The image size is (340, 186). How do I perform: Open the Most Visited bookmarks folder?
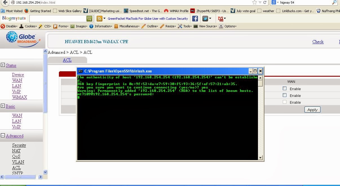[12, 11]
